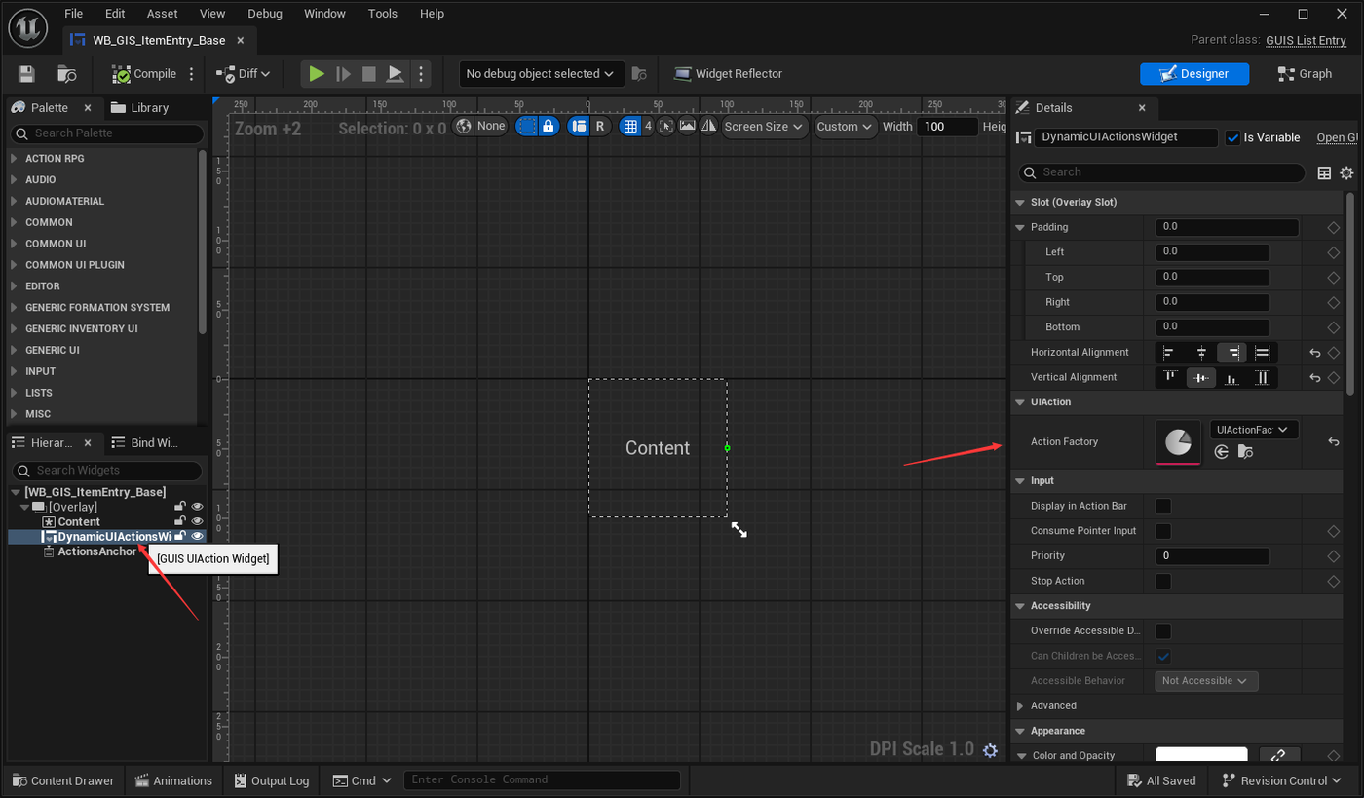Enable the Stop Action checkbox
Viewport: 1364px width, 798px height.
click(1163, 582)
